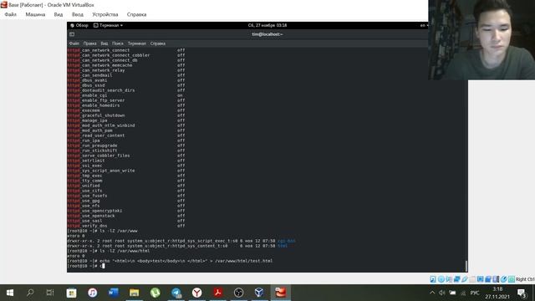
Task: Click the terminal title tim@localhost:~
Action: [267, 34]
